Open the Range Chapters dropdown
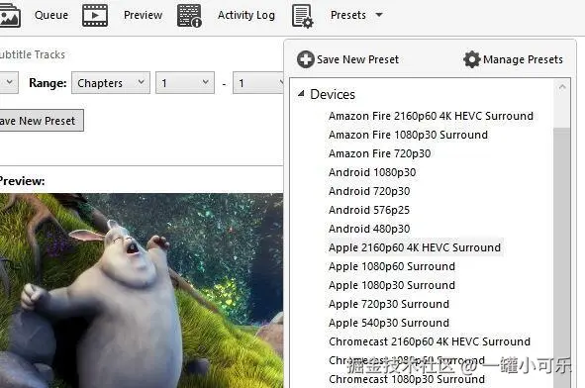 coord(111,83)
